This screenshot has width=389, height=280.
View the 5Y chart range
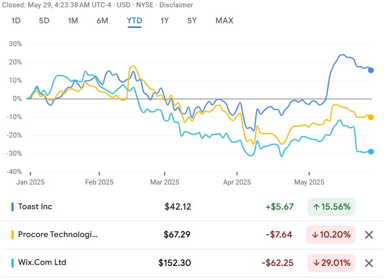click(192, 21)
